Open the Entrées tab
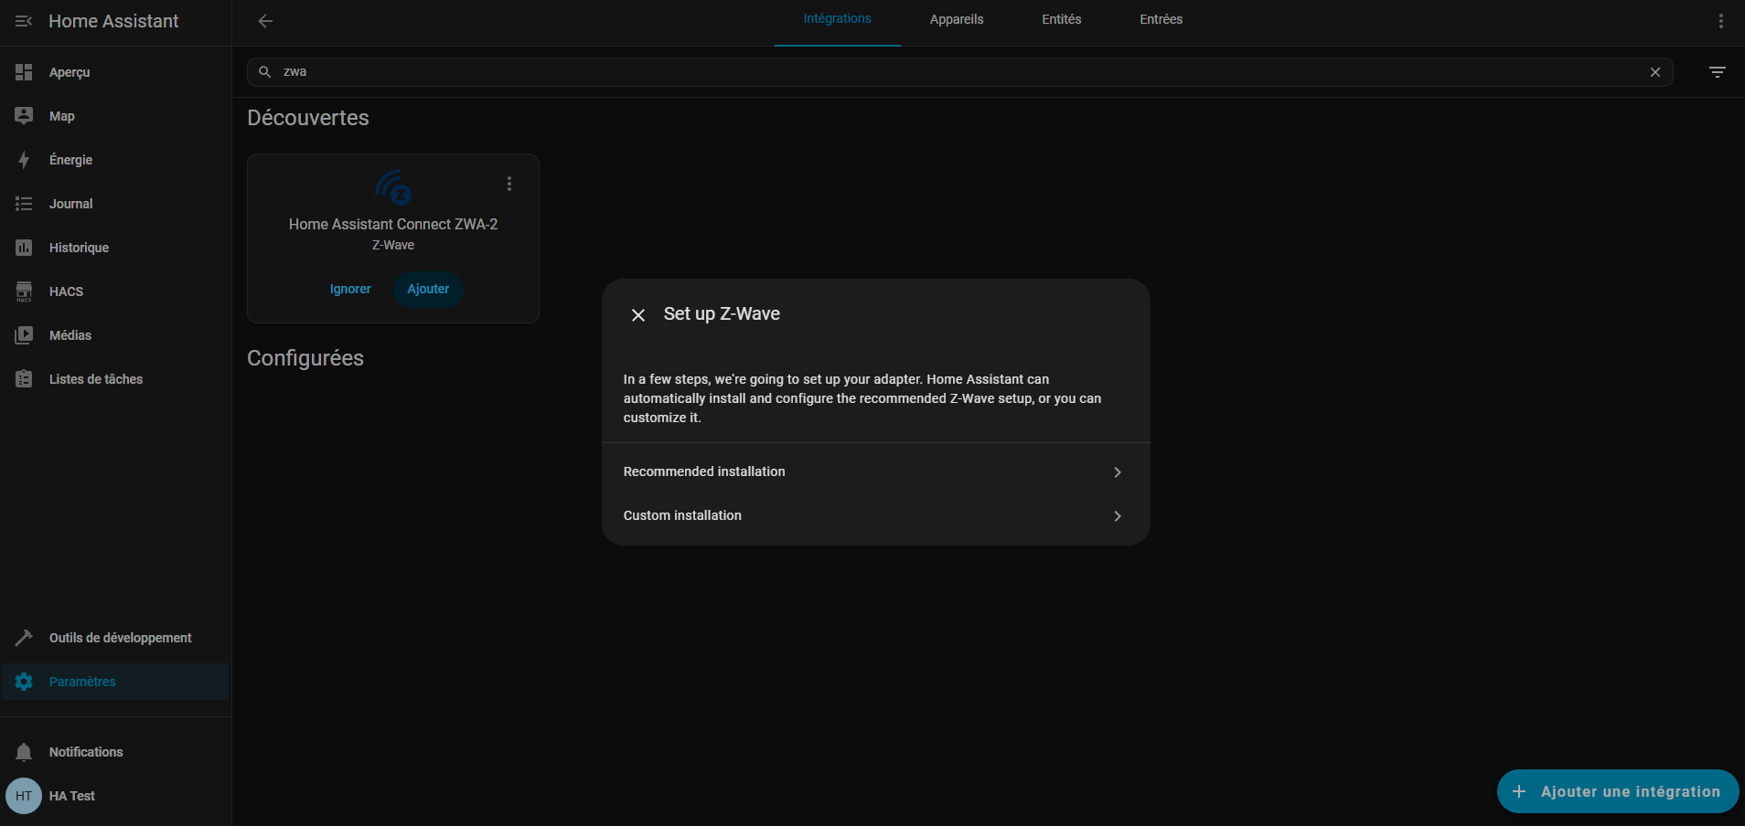Viewport: 1745px width, 826px height. click(1161, 19)
